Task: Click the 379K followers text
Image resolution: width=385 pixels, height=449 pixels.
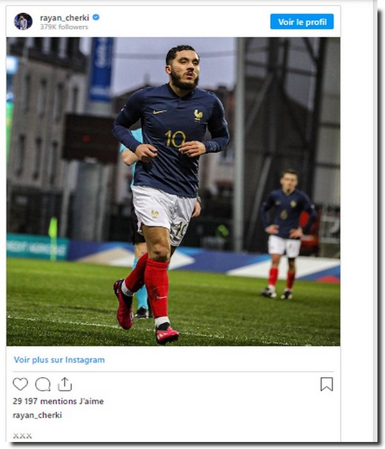Action: click(64, 27)
